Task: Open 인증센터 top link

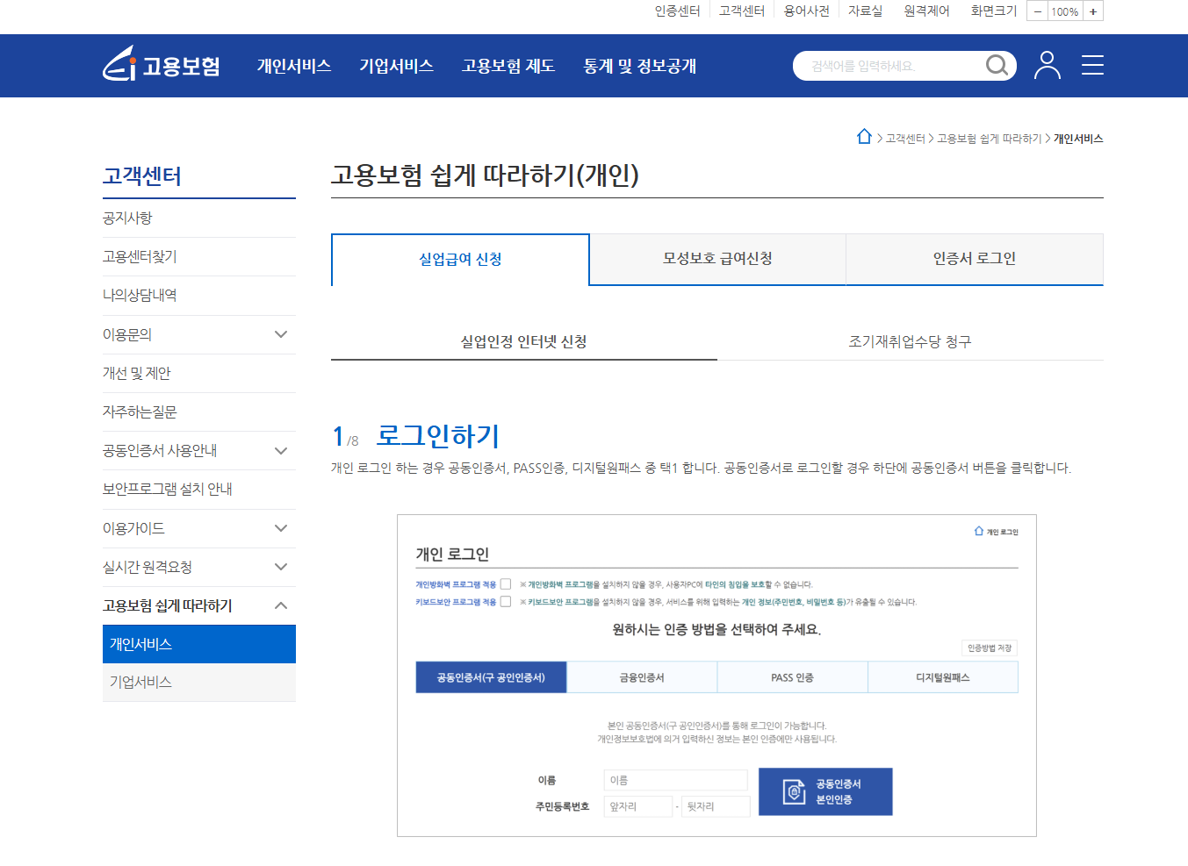Action: click(677, 11)
